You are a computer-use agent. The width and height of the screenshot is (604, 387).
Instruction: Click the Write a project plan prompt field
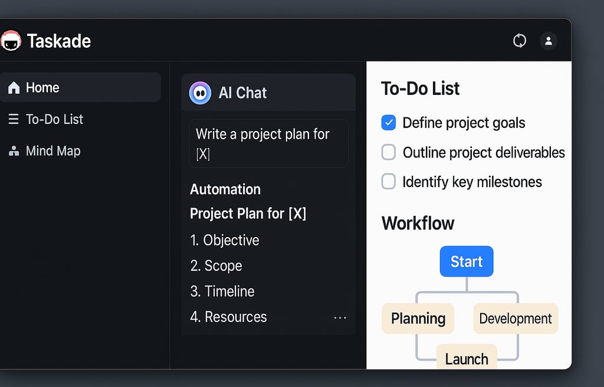pos(268,143)
